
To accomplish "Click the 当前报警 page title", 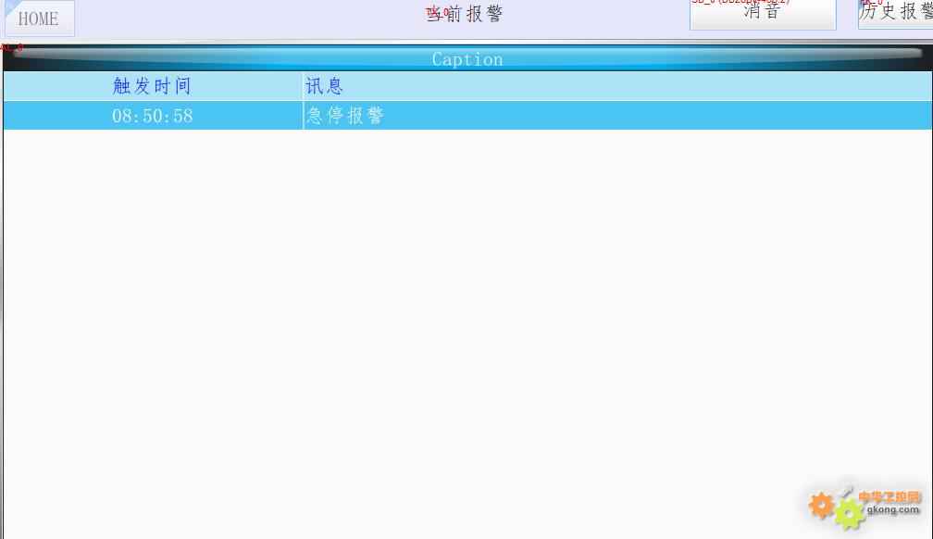I will (466, 15).
